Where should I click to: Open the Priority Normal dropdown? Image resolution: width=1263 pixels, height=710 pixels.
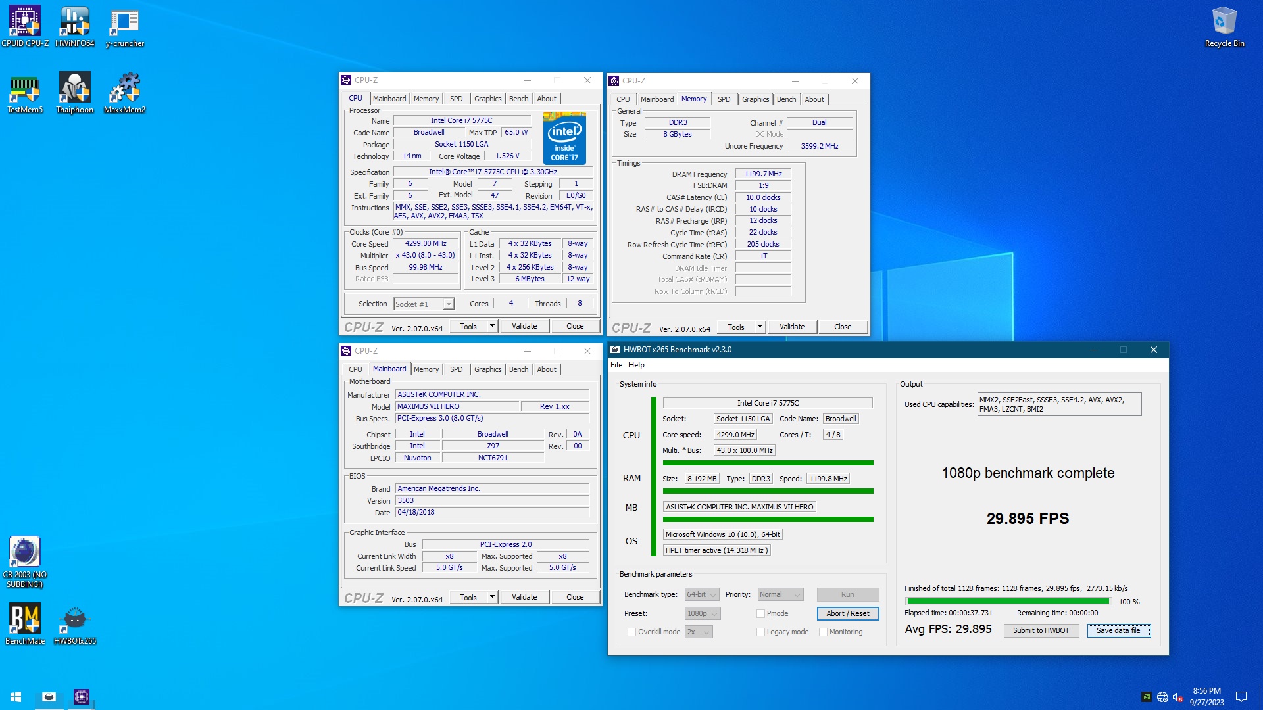[780, 594]
